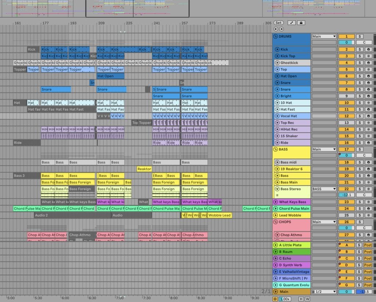Open the DRUMS output routing dropdown
This screenshot has height=302, width=376.
[324, 36]
